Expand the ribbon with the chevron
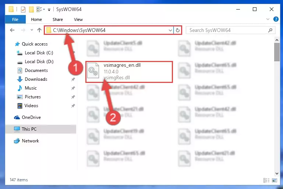The width and height of the screenshot is (283, 189). pyautogui.click(x=268, y=19)
